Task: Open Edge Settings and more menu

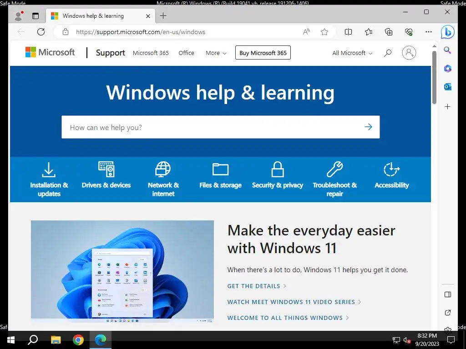Action: (429, 32)
